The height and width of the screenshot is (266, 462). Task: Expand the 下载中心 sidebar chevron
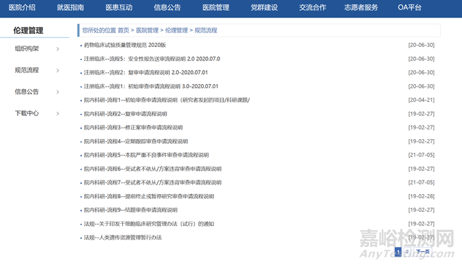click(x=58, y=113)
